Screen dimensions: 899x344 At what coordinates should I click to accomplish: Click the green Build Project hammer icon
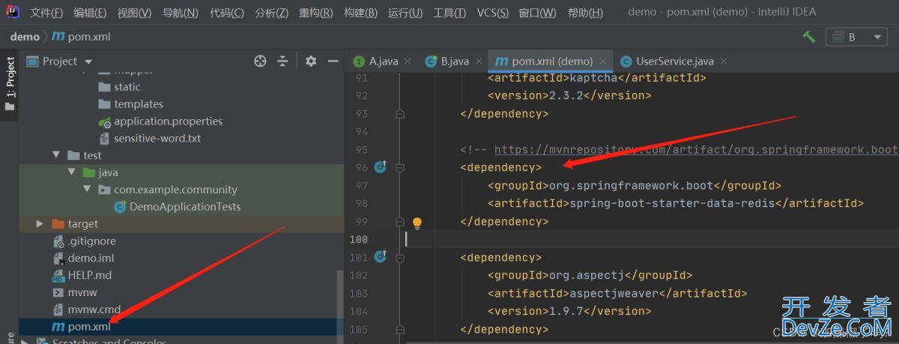click(x=808, y=37)
